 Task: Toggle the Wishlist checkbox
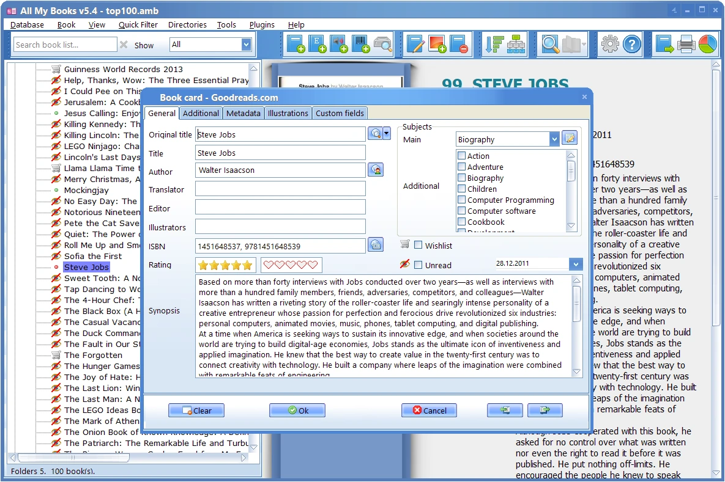(x=418, y=245)
